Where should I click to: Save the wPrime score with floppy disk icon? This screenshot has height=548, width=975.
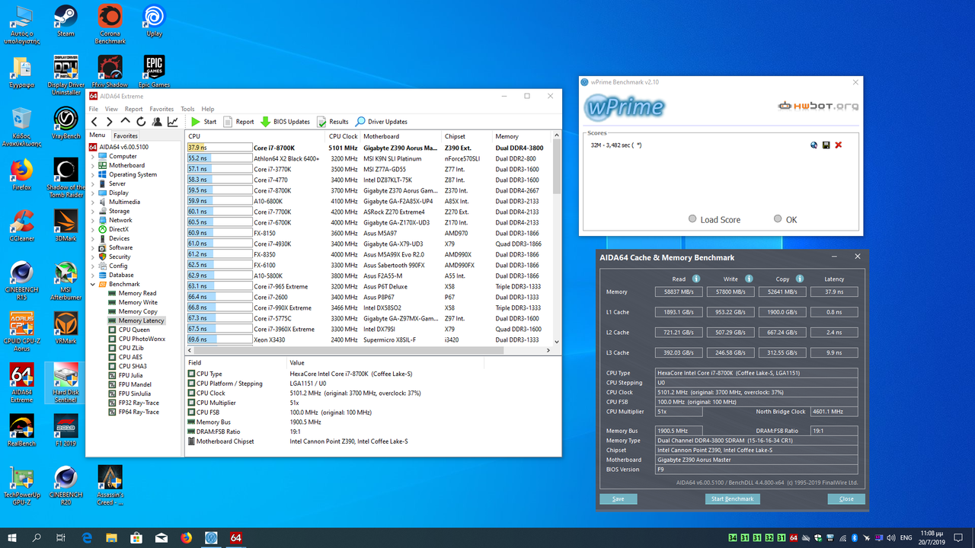tap(826, 145)
